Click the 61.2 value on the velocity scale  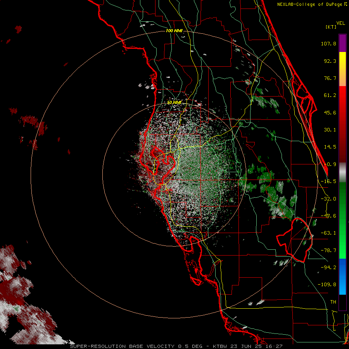(x=330, y=95)
